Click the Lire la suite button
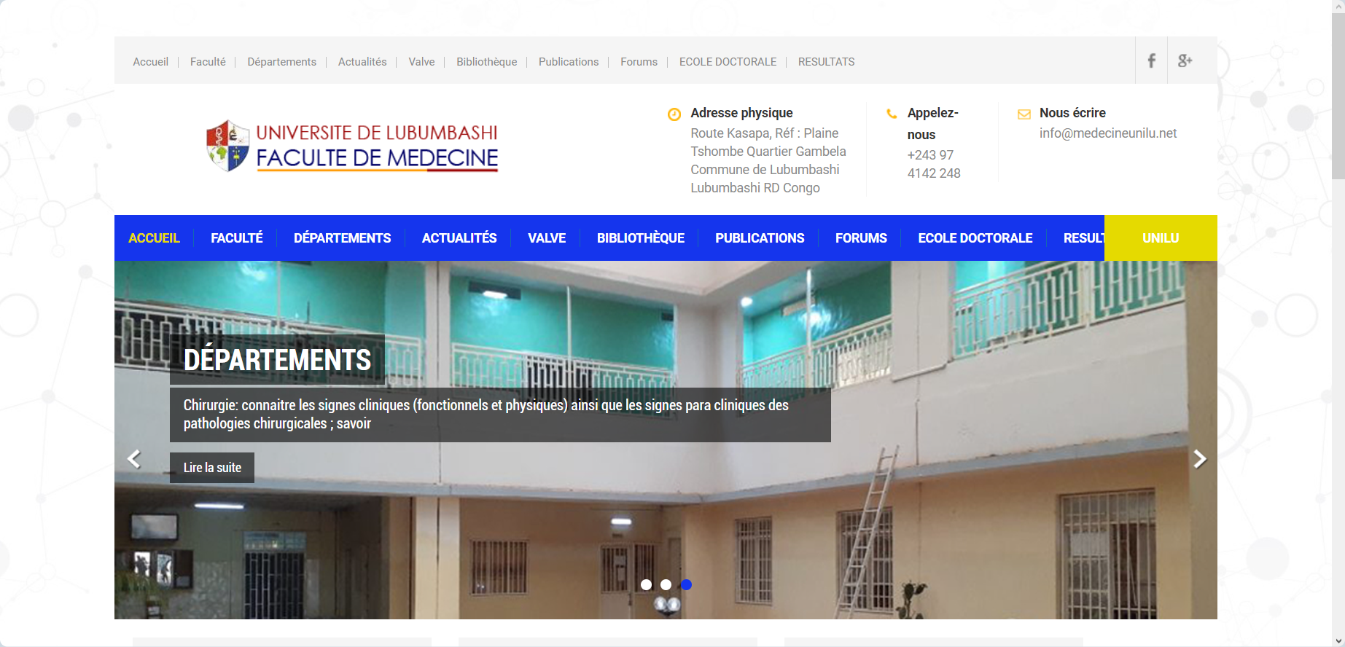The height and width of the screenshot is (647, 1345). click(x=212, y=468)
